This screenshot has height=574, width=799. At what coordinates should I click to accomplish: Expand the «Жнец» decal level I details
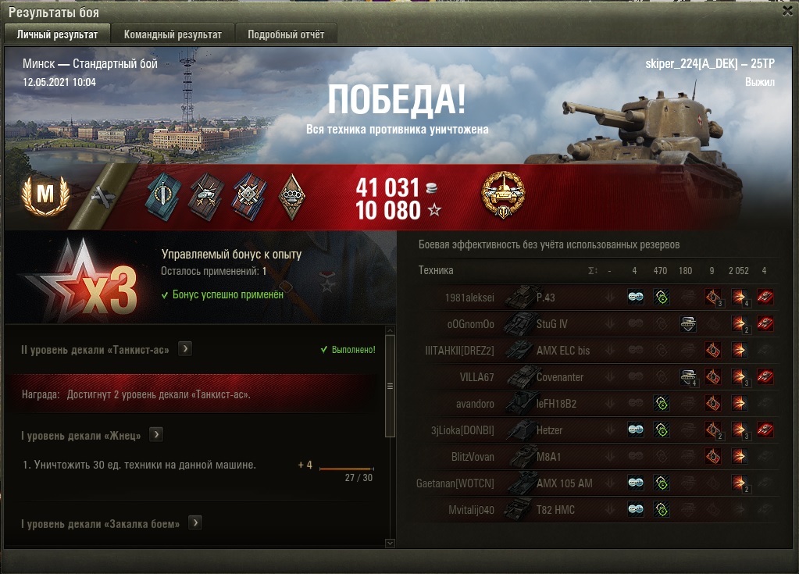pyautogui.click(x=156, y=434)
